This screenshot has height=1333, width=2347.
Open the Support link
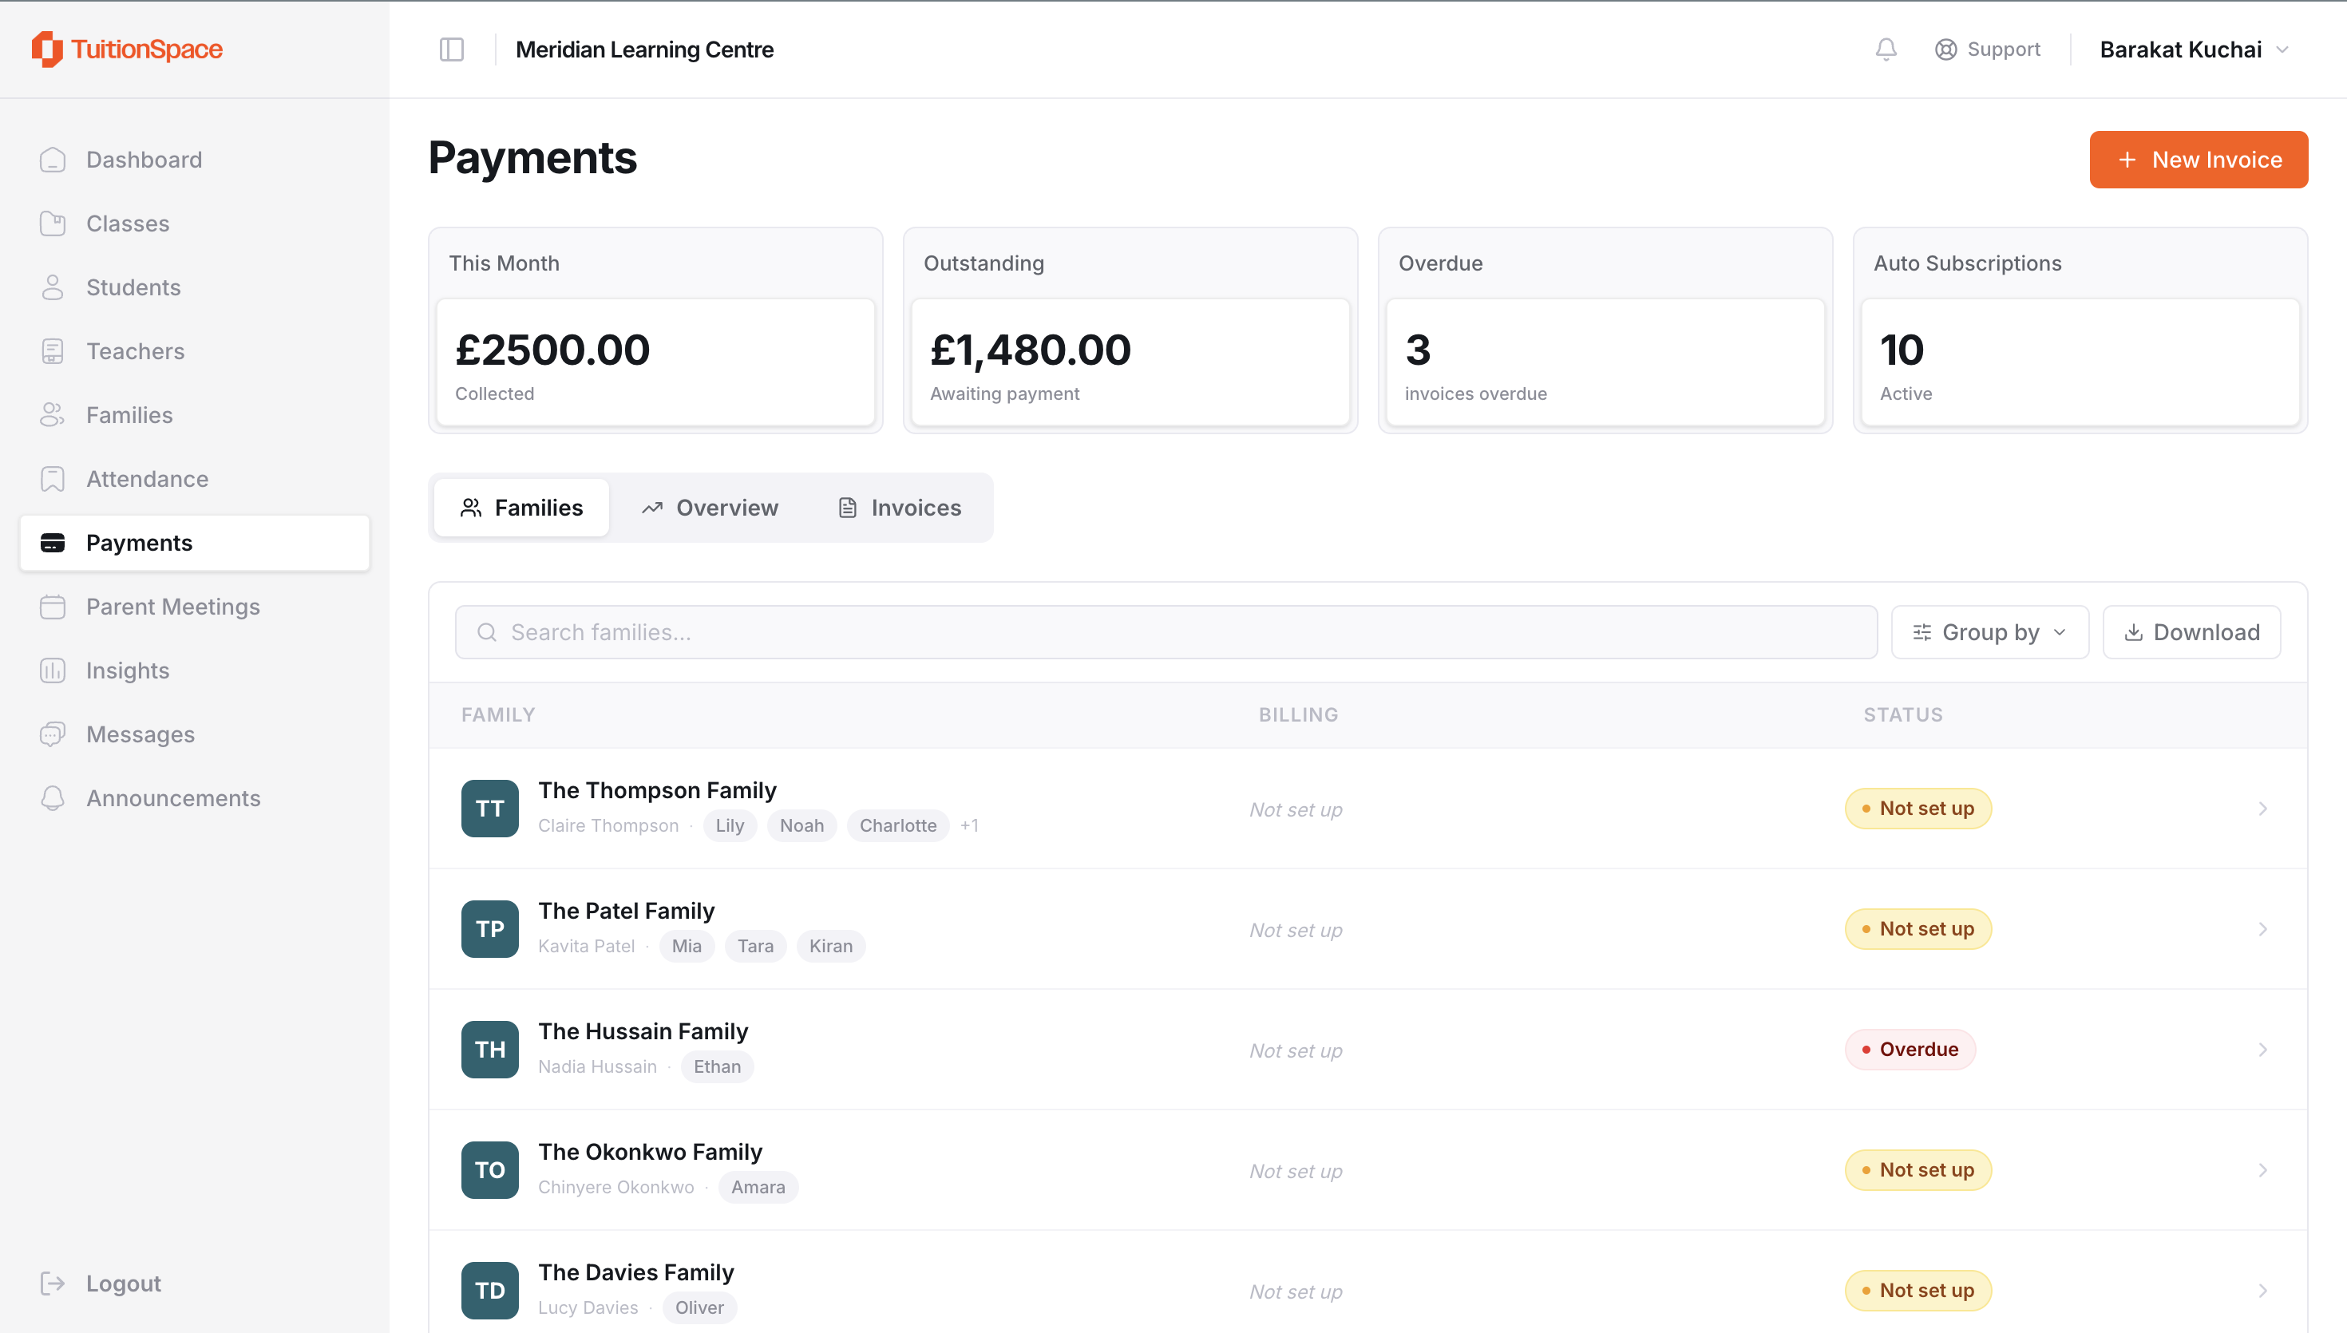pyautogui.click(x=1989, y=49)
